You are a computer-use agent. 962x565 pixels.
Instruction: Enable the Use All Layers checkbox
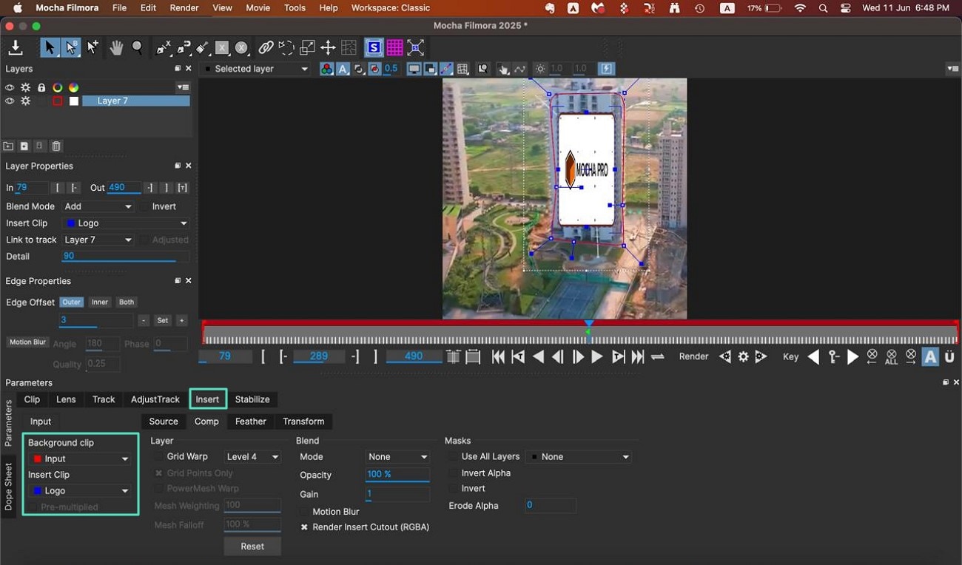453,457
